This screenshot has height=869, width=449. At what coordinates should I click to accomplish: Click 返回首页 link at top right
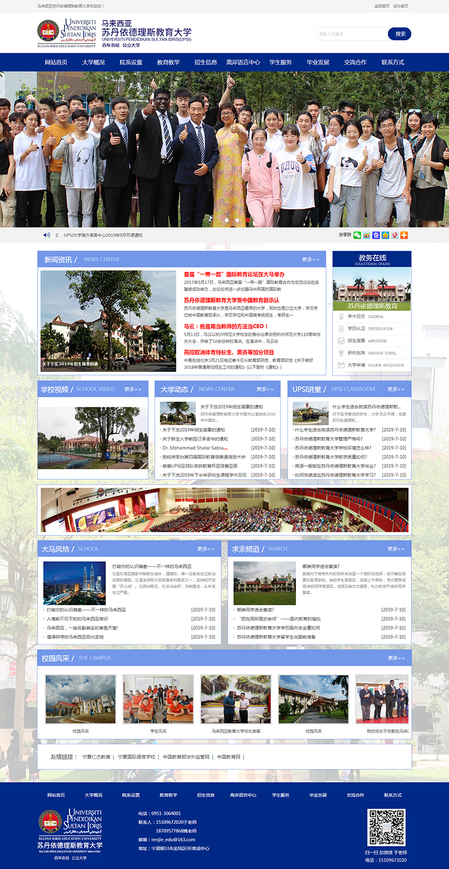(382, 6)
